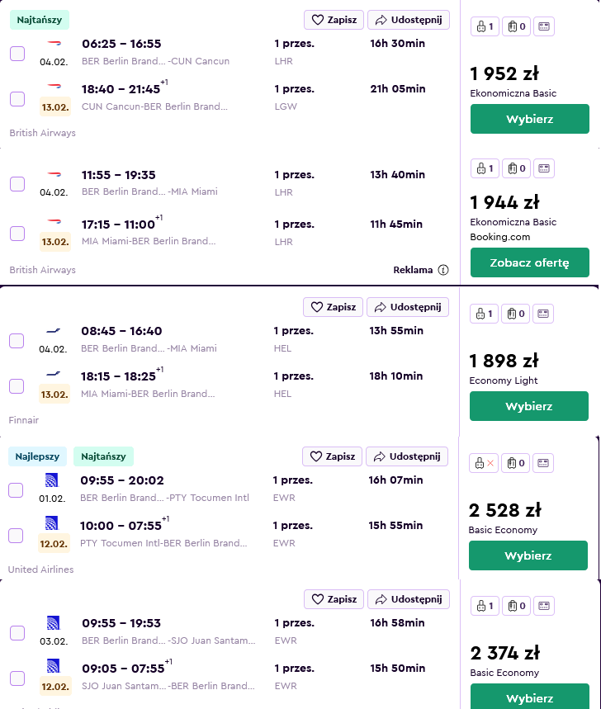Viewport: 601px width, 709px height.
Task: Open carry-on baggage icon for the 1 952 zł offer
Action: (485, 26)
